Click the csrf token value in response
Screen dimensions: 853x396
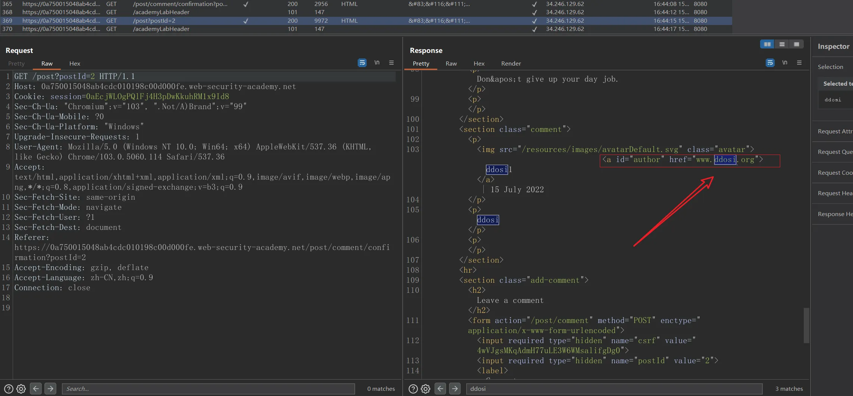(x=549, y=351)
